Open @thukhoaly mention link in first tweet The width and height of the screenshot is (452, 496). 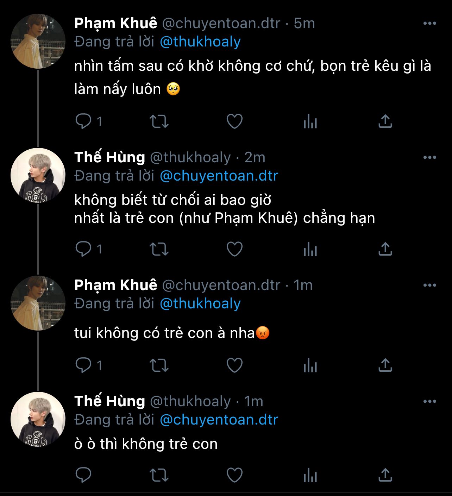[x=200, y=42]
